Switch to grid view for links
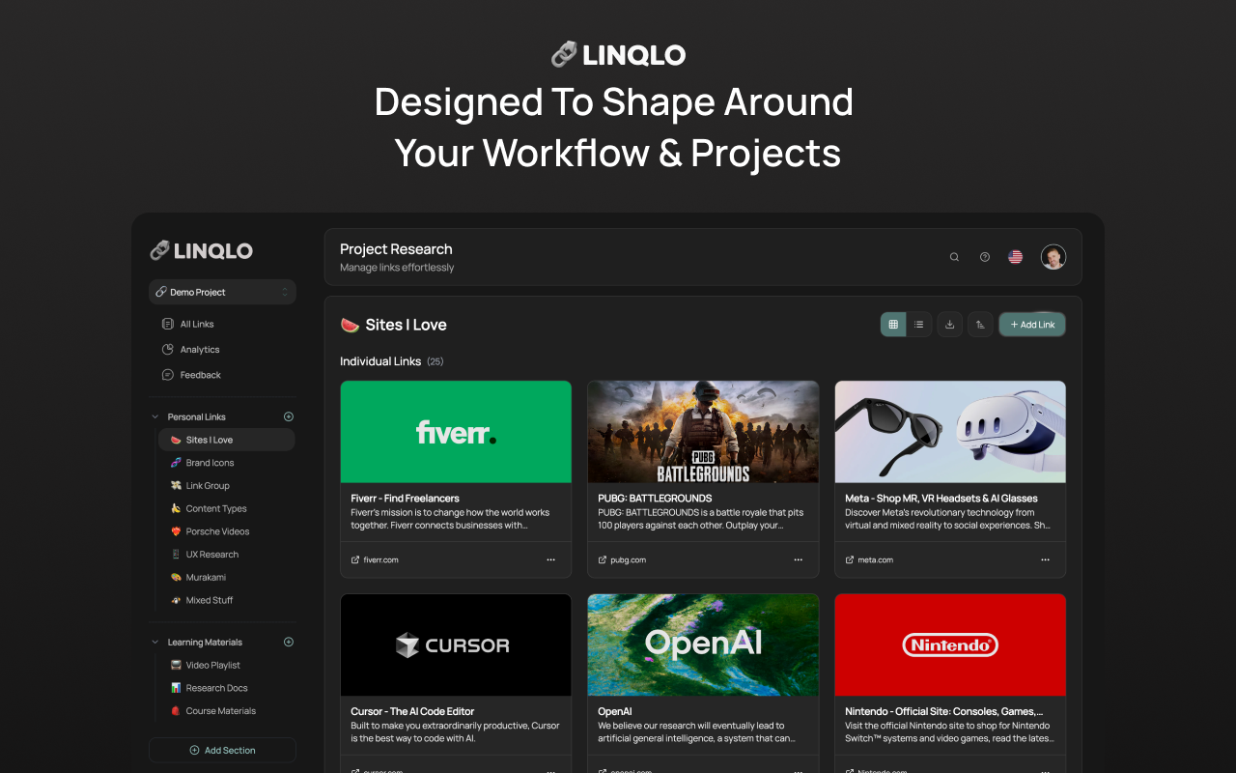 pos(892,325)
